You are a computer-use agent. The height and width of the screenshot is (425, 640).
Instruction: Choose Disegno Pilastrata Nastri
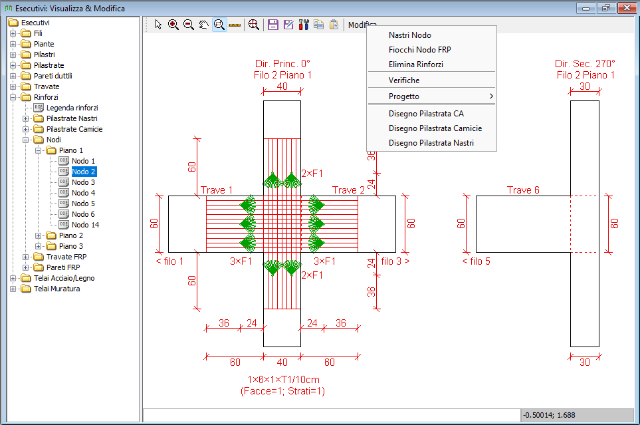click(431, 143)
